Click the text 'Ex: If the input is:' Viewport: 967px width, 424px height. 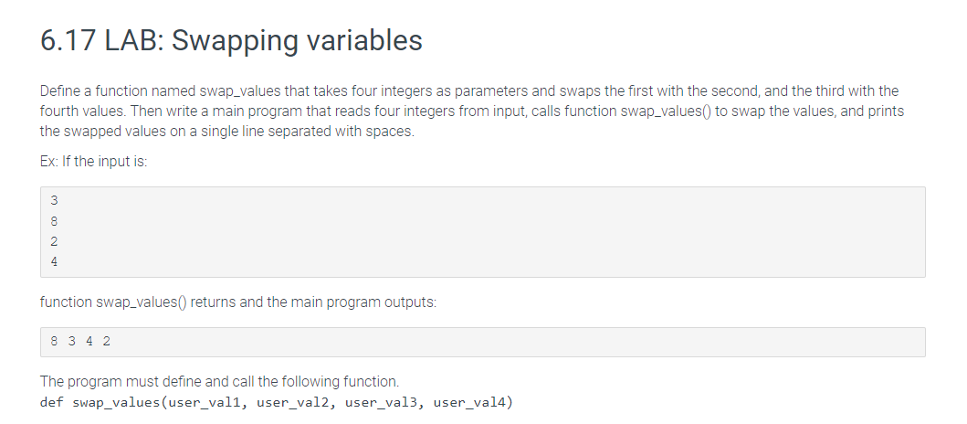coord(94,162)
